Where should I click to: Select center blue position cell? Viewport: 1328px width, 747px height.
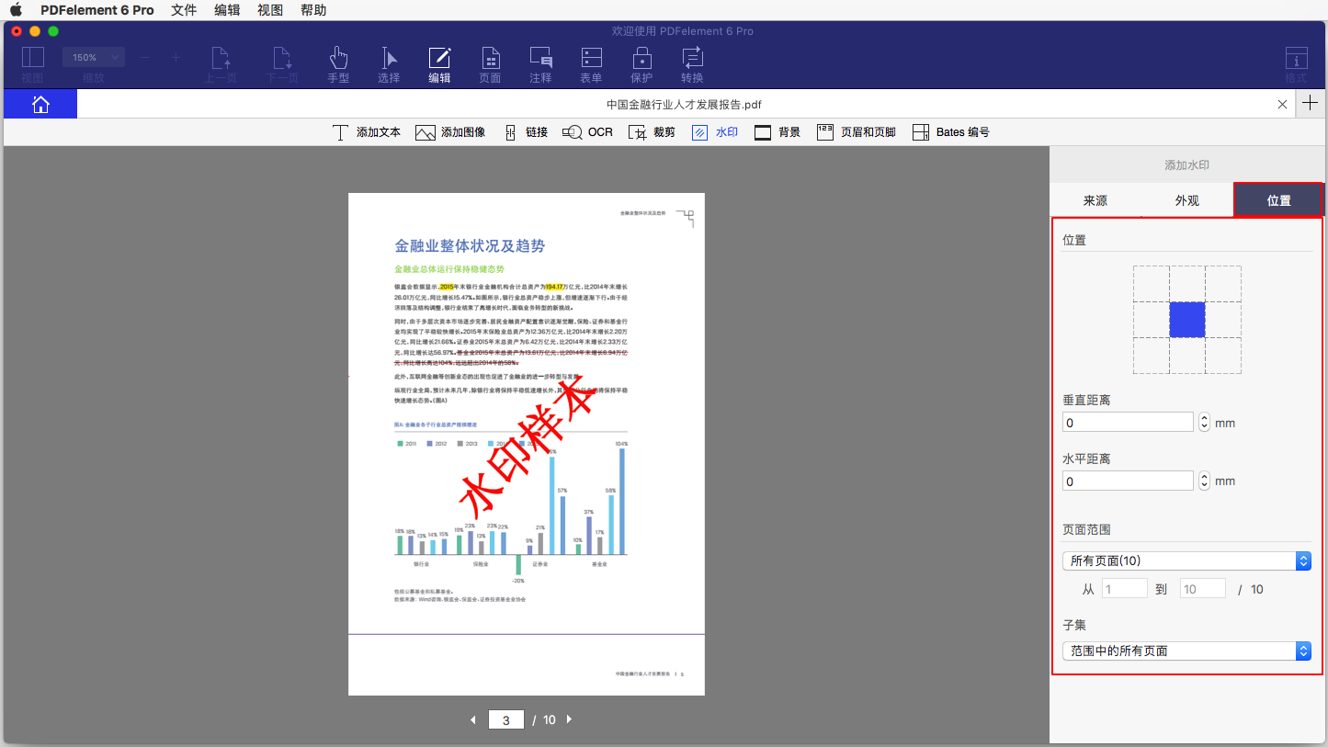coord(1187,320)
